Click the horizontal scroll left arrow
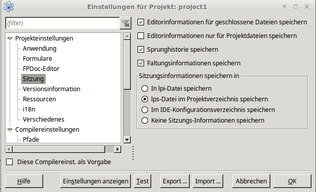Screen dimensions: 316x192 [9, 149]
